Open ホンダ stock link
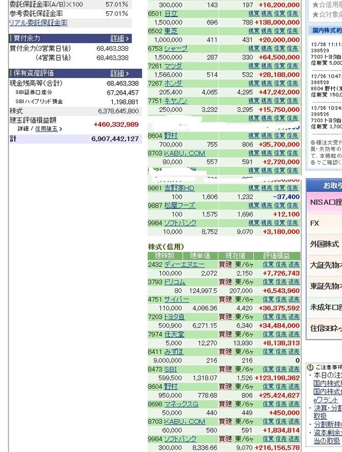The image size is (342, 452). coord(173,83)
